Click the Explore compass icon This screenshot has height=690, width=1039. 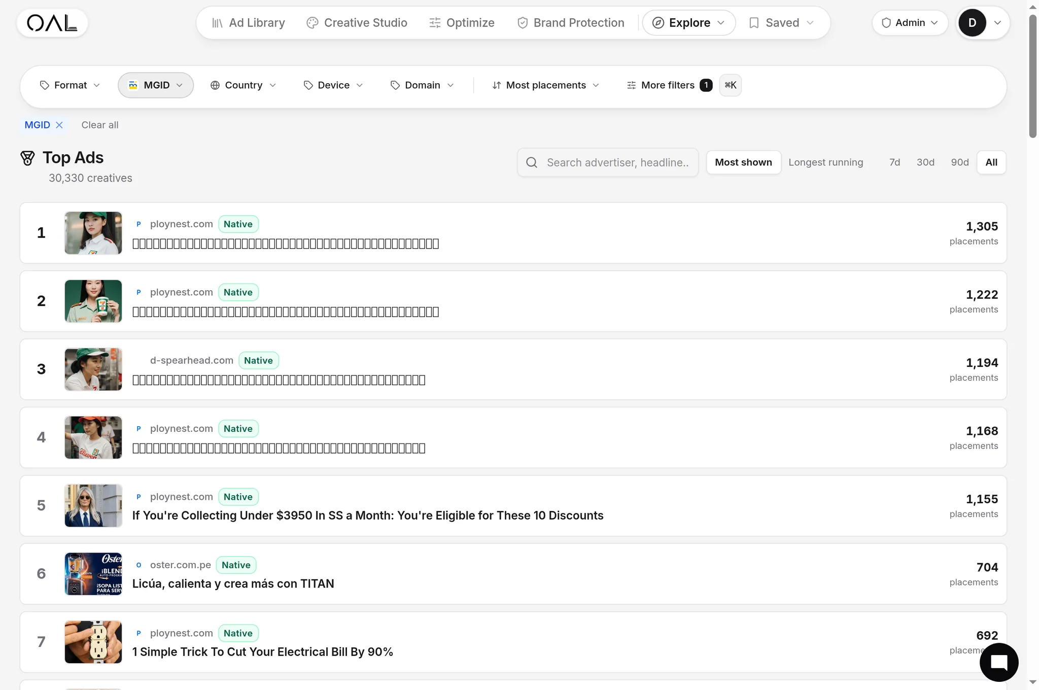[x=658, y=23]
